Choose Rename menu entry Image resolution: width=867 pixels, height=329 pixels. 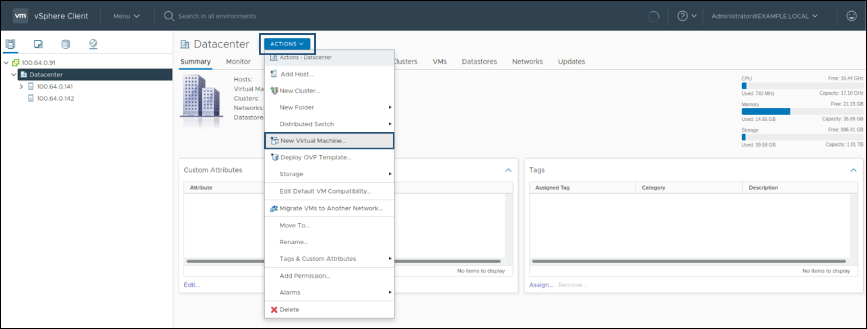click(x=329, y=242)
